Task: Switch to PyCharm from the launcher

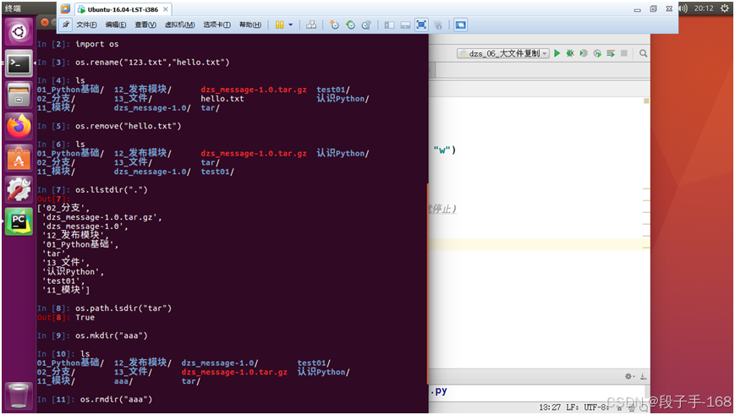Action: click(19, 221)
